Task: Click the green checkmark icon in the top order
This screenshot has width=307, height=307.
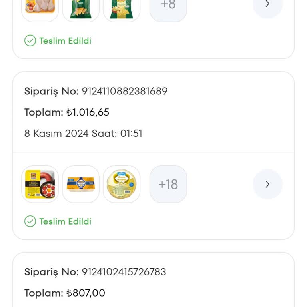Action: click(30, 41)
